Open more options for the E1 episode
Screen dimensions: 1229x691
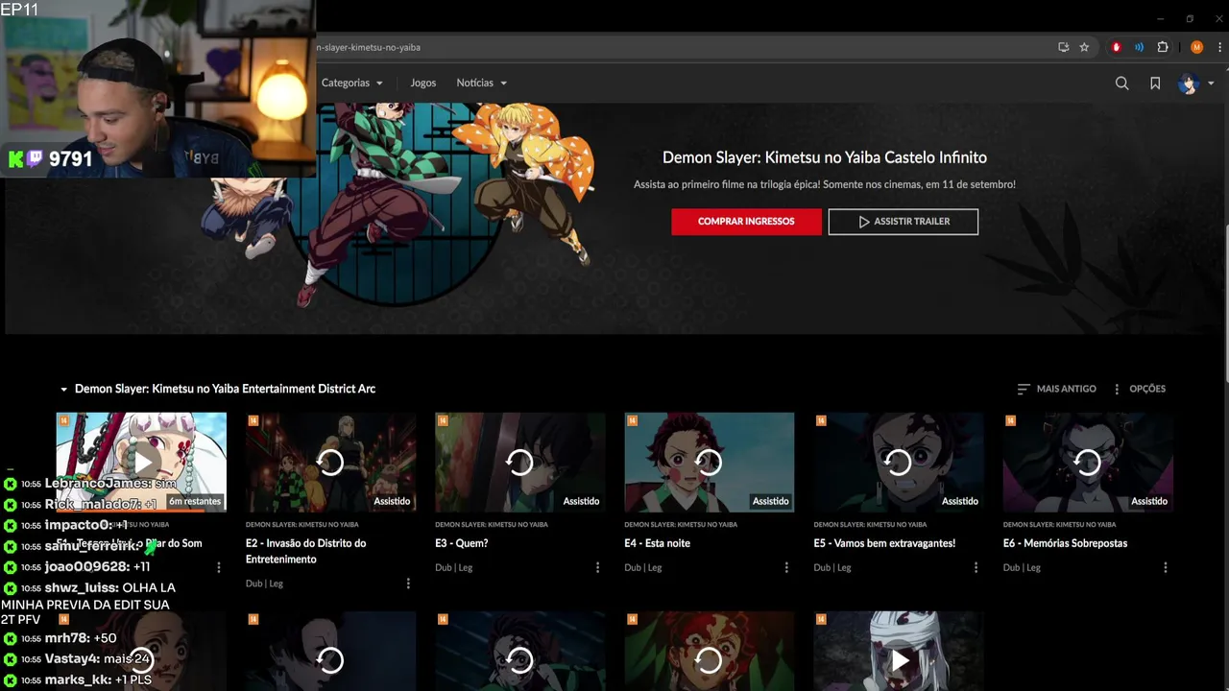pyautogui.click(x=219, y=567)
